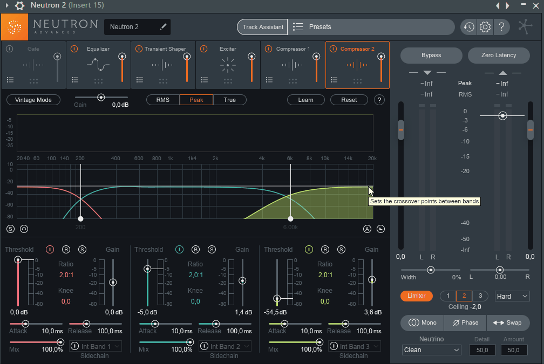Select Peak detection mode
This screenshot has height=364, width=544.
click(196, 100)
